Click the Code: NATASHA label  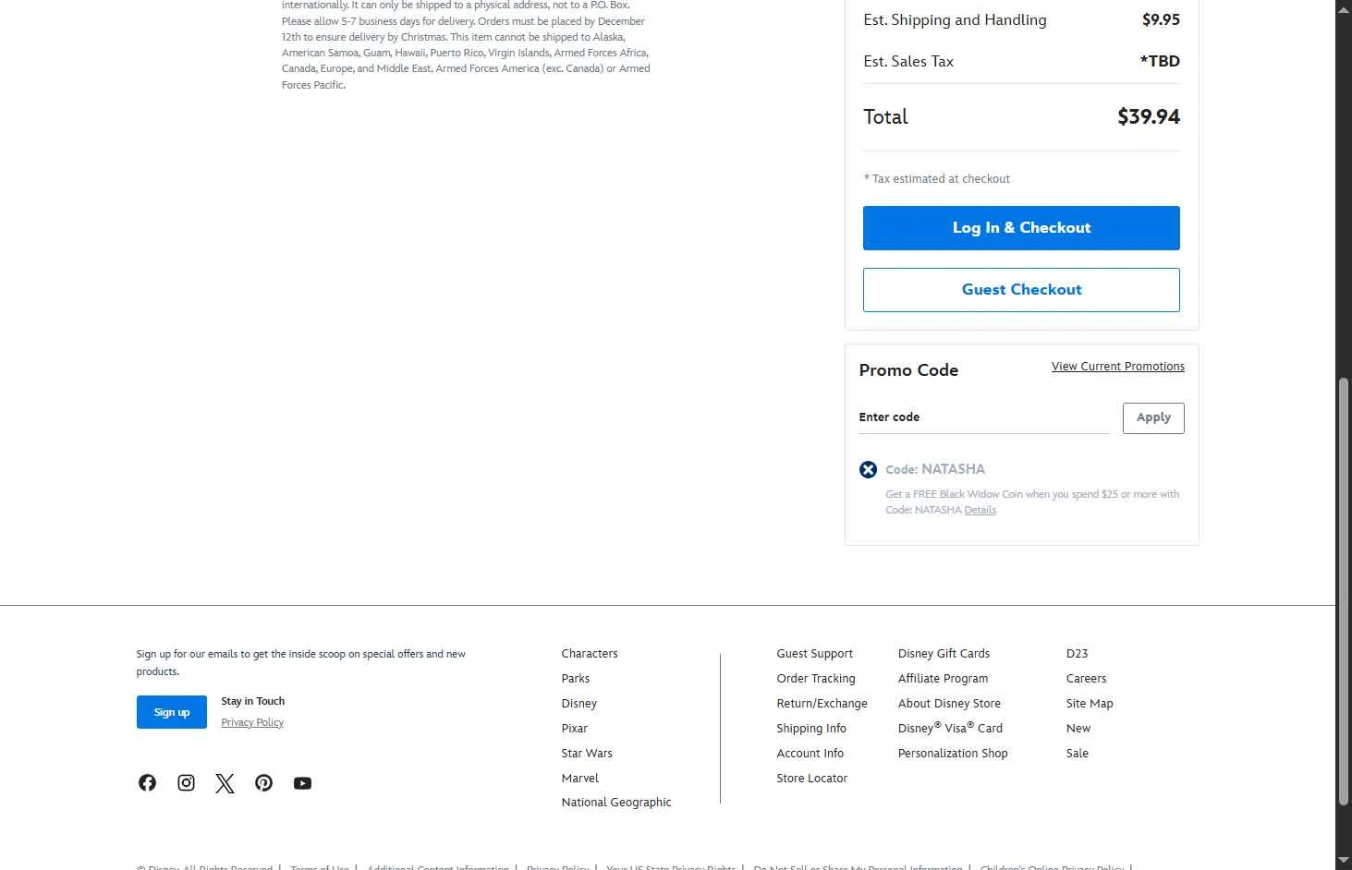935,469
